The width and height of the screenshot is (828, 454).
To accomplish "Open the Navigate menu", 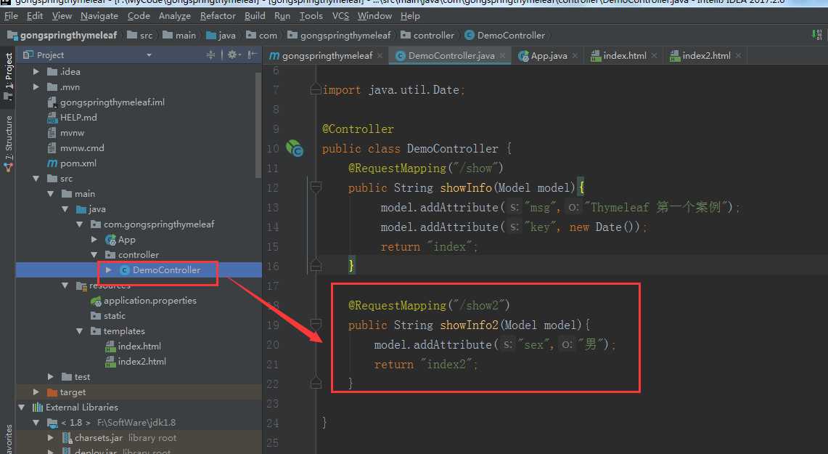I will pyautogui.click(x=99, y=16).
